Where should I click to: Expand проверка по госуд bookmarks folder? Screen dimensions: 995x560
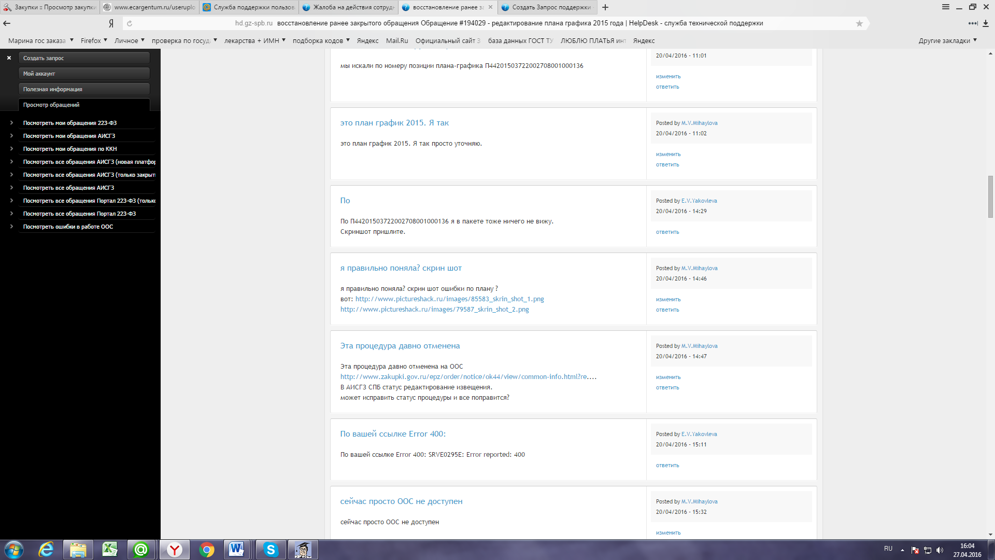click(184, 40)
